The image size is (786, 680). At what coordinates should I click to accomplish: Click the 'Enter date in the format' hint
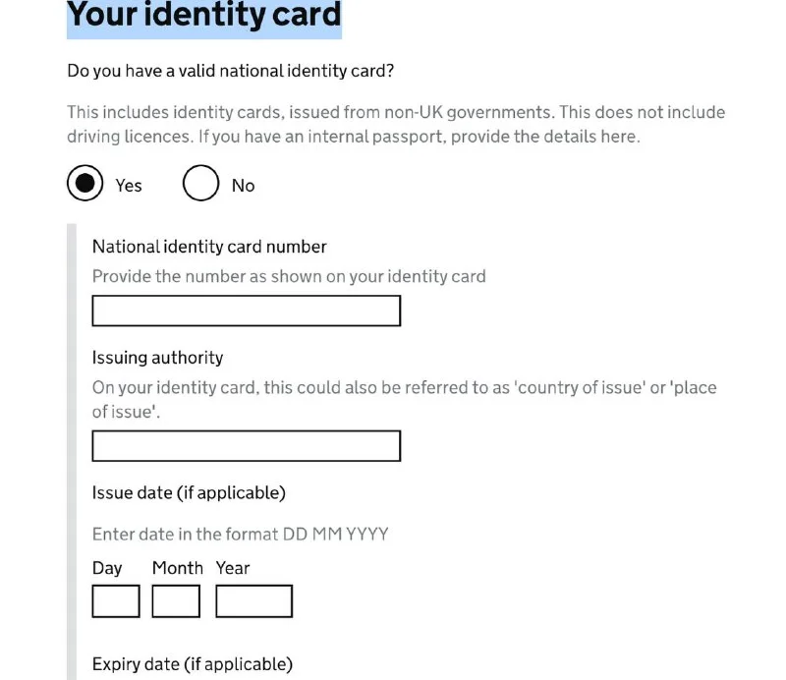coord(240,535)
